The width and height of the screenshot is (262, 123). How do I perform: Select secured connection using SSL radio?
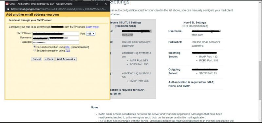point(35,47)
